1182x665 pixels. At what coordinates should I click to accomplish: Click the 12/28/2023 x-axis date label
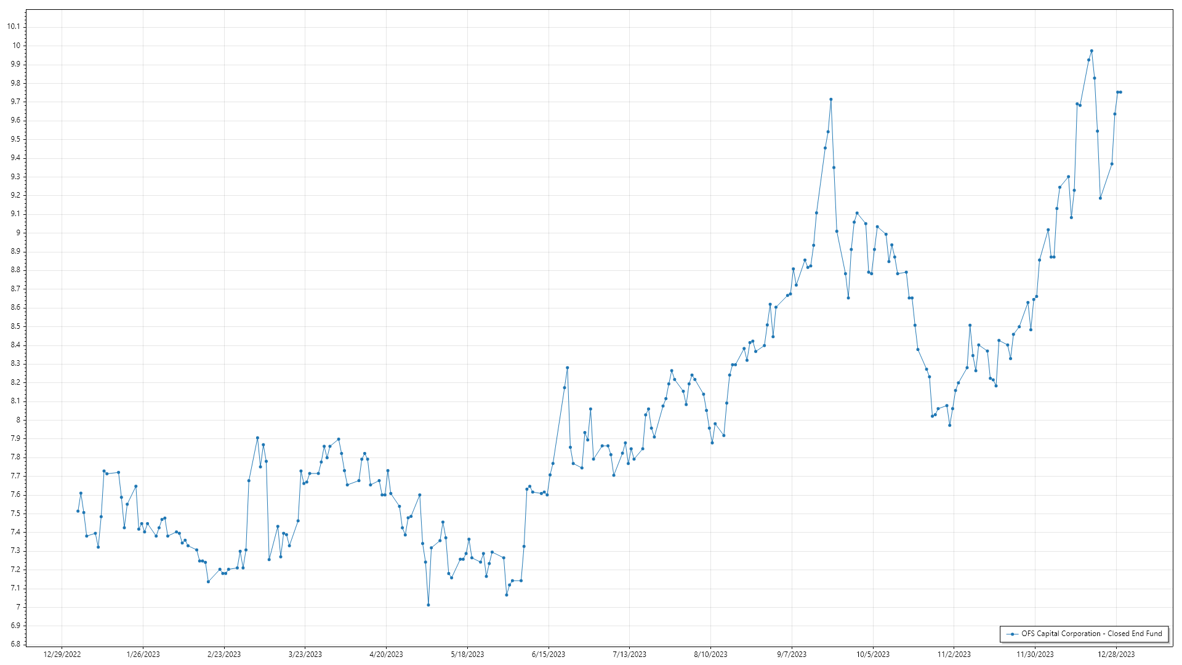[x=1116, y=655]
